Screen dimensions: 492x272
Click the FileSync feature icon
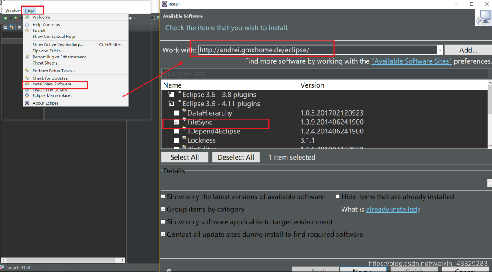click(184, 120)
